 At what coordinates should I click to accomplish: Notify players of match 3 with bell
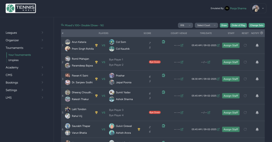click(257, 79)
